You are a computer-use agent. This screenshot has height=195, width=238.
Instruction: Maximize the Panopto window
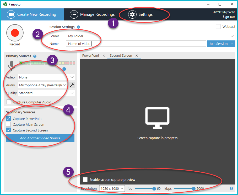pyautogui.click(x=220, y=4)
